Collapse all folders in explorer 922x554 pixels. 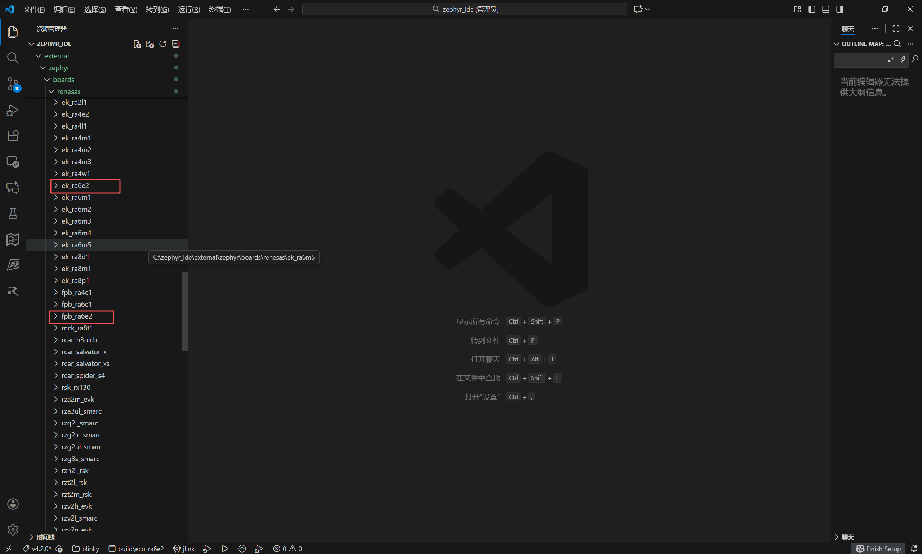175,44
